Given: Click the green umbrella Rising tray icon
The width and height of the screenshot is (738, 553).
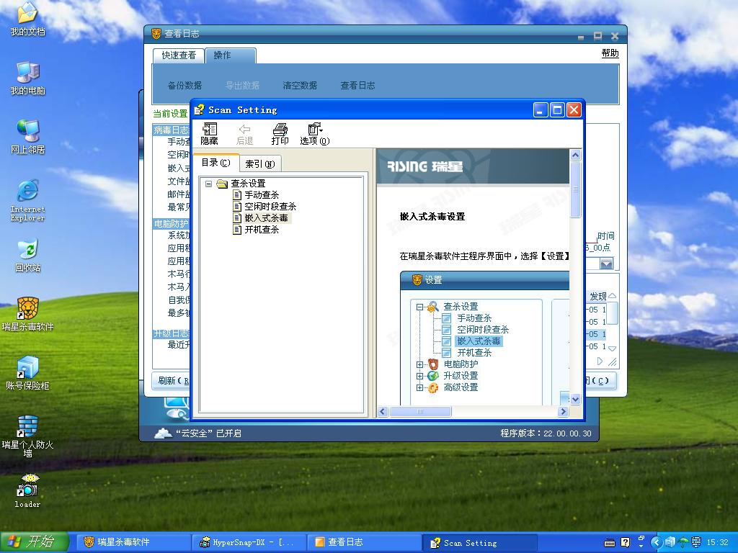Looking at the screenshot, I should [683, 543].
